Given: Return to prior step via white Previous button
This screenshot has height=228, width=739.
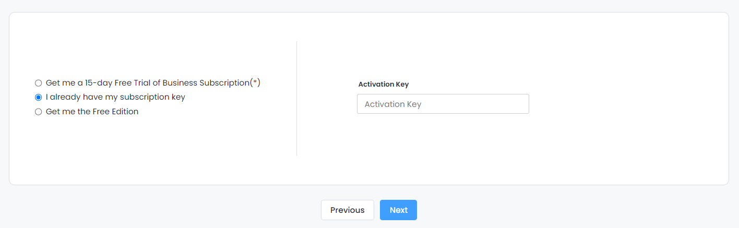Looking at the screenshot, I should [x=347, y=210].
